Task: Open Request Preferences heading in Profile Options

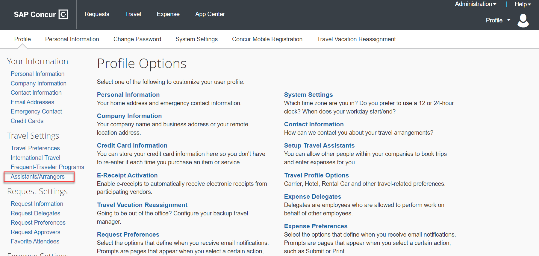Action: (128, 234)
